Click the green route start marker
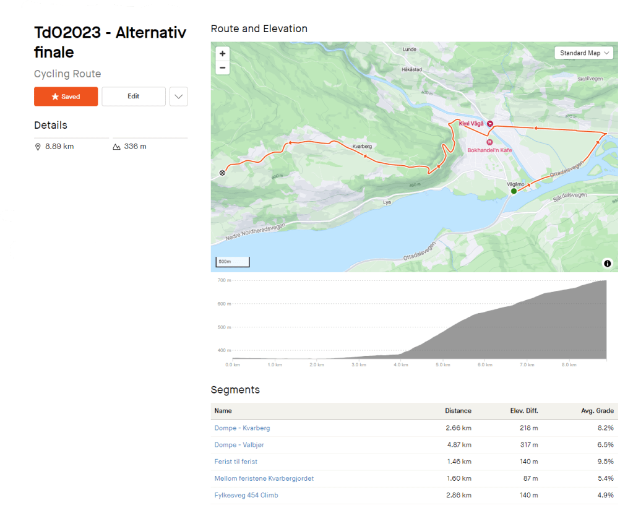The image size is (633, 508). pos(514,191)
